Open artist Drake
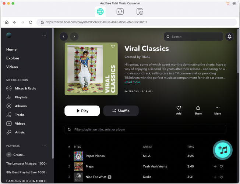Viewport: 240px width, 184px height. point(147,177)
